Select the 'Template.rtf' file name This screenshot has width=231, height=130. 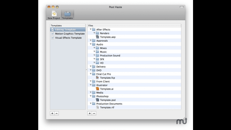107,107
